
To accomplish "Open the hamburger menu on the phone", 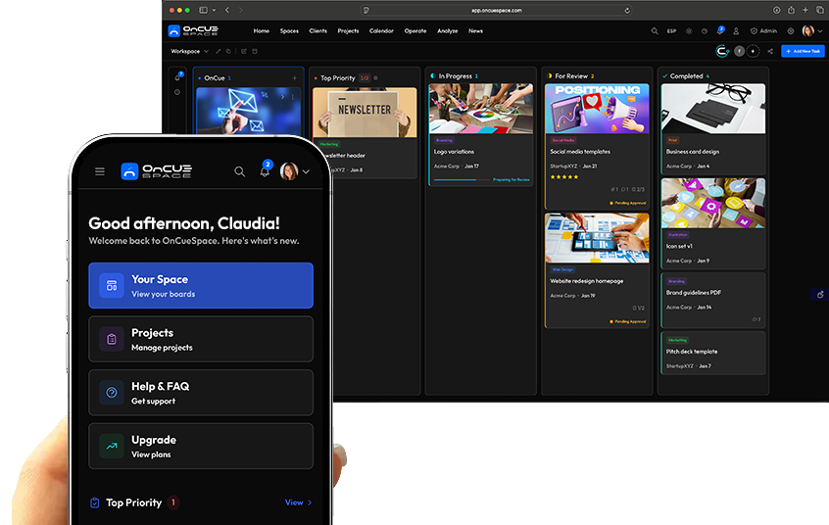I will (99, 171).
